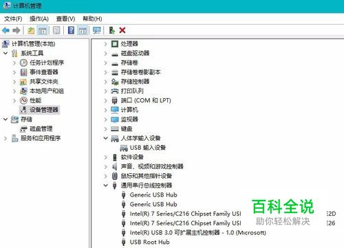Click the Back arrow toolbar icon
The image size is (344, 248).
(6, 30)
